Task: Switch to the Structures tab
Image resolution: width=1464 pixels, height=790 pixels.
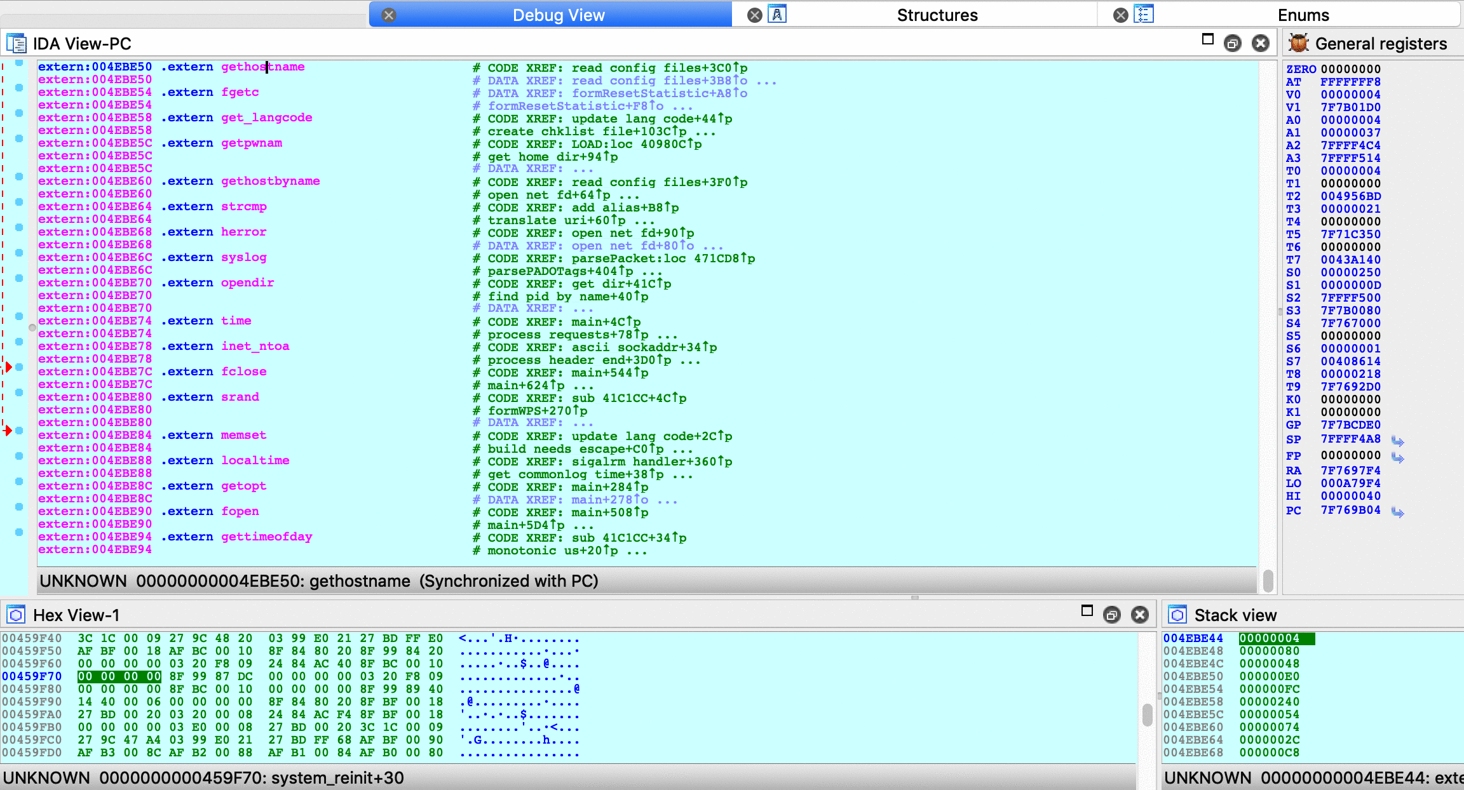Action: (x=937, y=15)
